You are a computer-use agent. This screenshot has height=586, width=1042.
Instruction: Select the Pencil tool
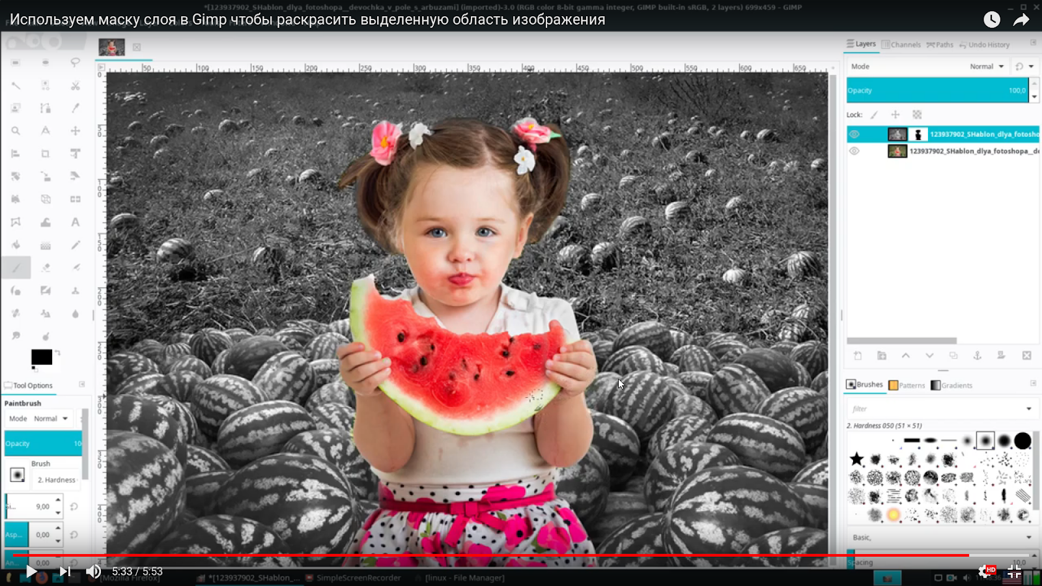[76, 245]
